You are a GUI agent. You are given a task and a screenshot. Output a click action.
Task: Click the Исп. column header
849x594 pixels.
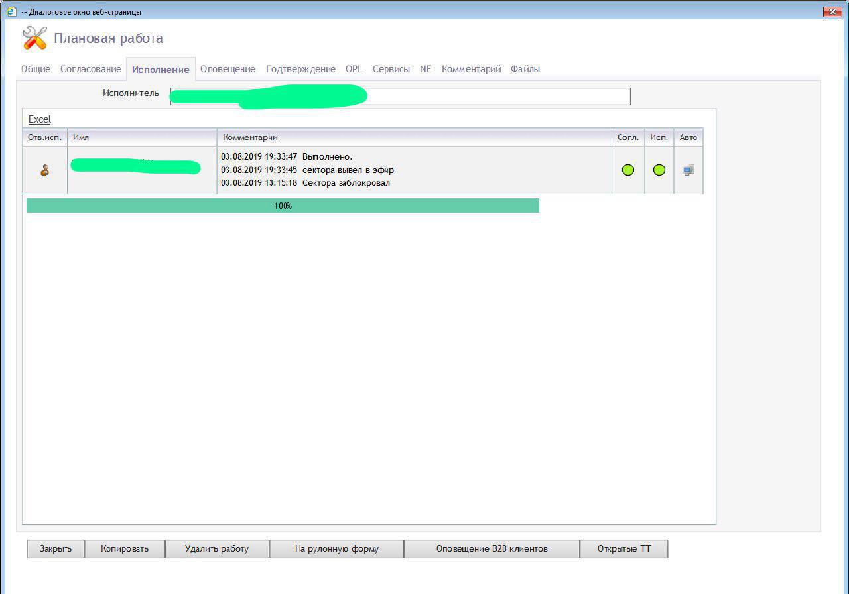(659, 137)
